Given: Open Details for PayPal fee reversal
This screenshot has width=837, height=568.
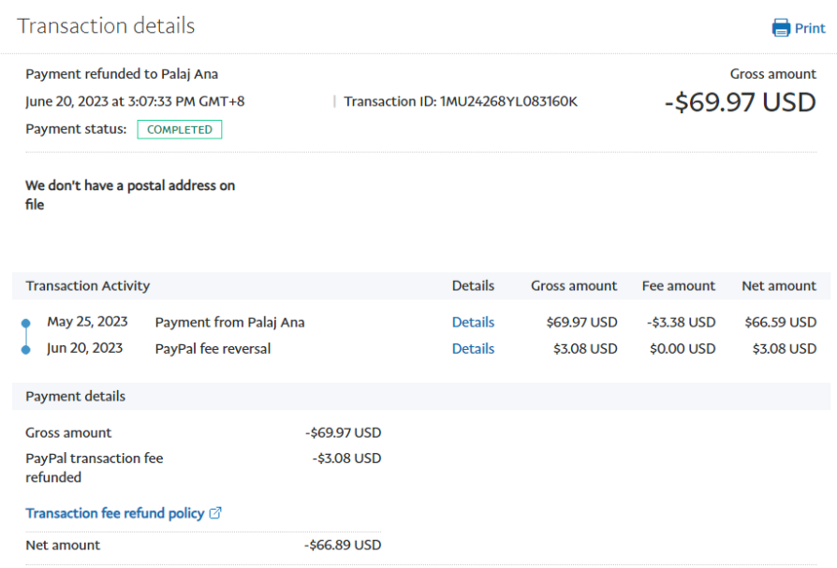Looking at the screenshot, I should (473, 348).
